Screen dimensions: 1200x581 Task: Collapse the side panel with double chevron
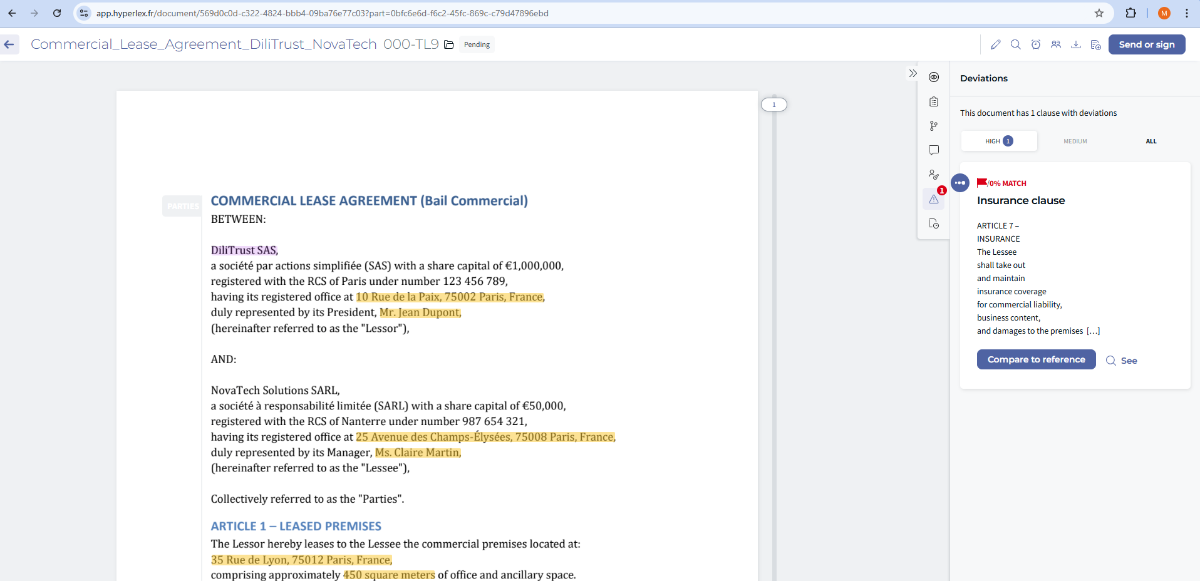[913, 73]
